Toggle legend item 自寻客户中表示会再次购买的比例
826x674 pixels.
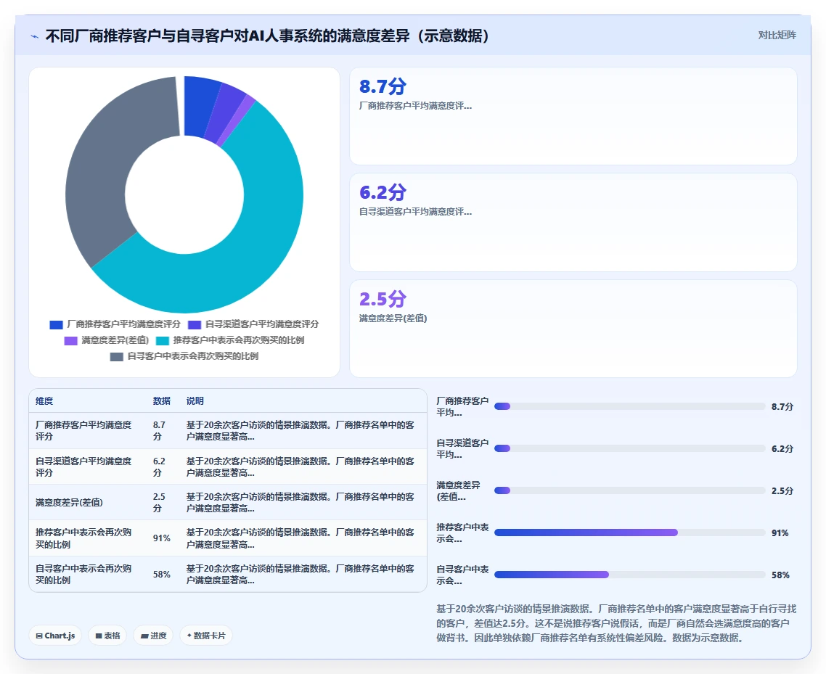pos(184,356)
